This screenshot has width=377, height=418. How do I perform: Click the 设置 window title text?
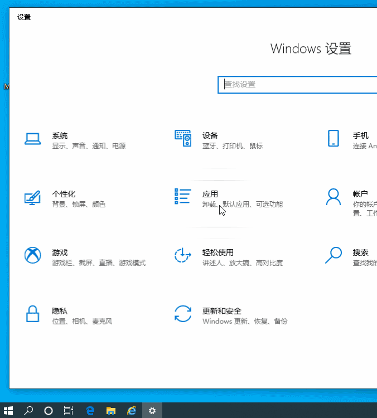click(x=24, y=17)
